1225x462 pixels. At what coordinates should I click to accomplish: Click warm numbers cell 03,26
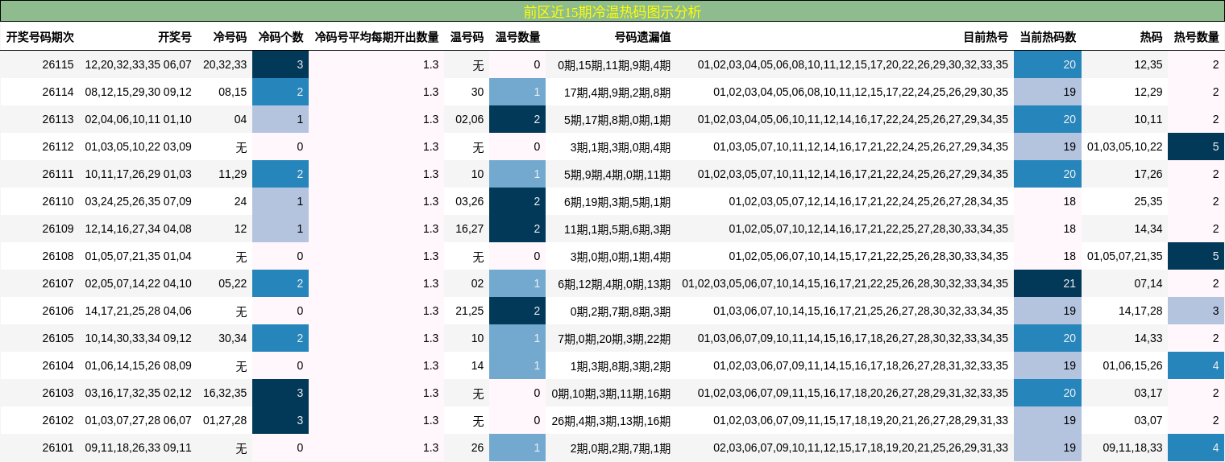470,201
